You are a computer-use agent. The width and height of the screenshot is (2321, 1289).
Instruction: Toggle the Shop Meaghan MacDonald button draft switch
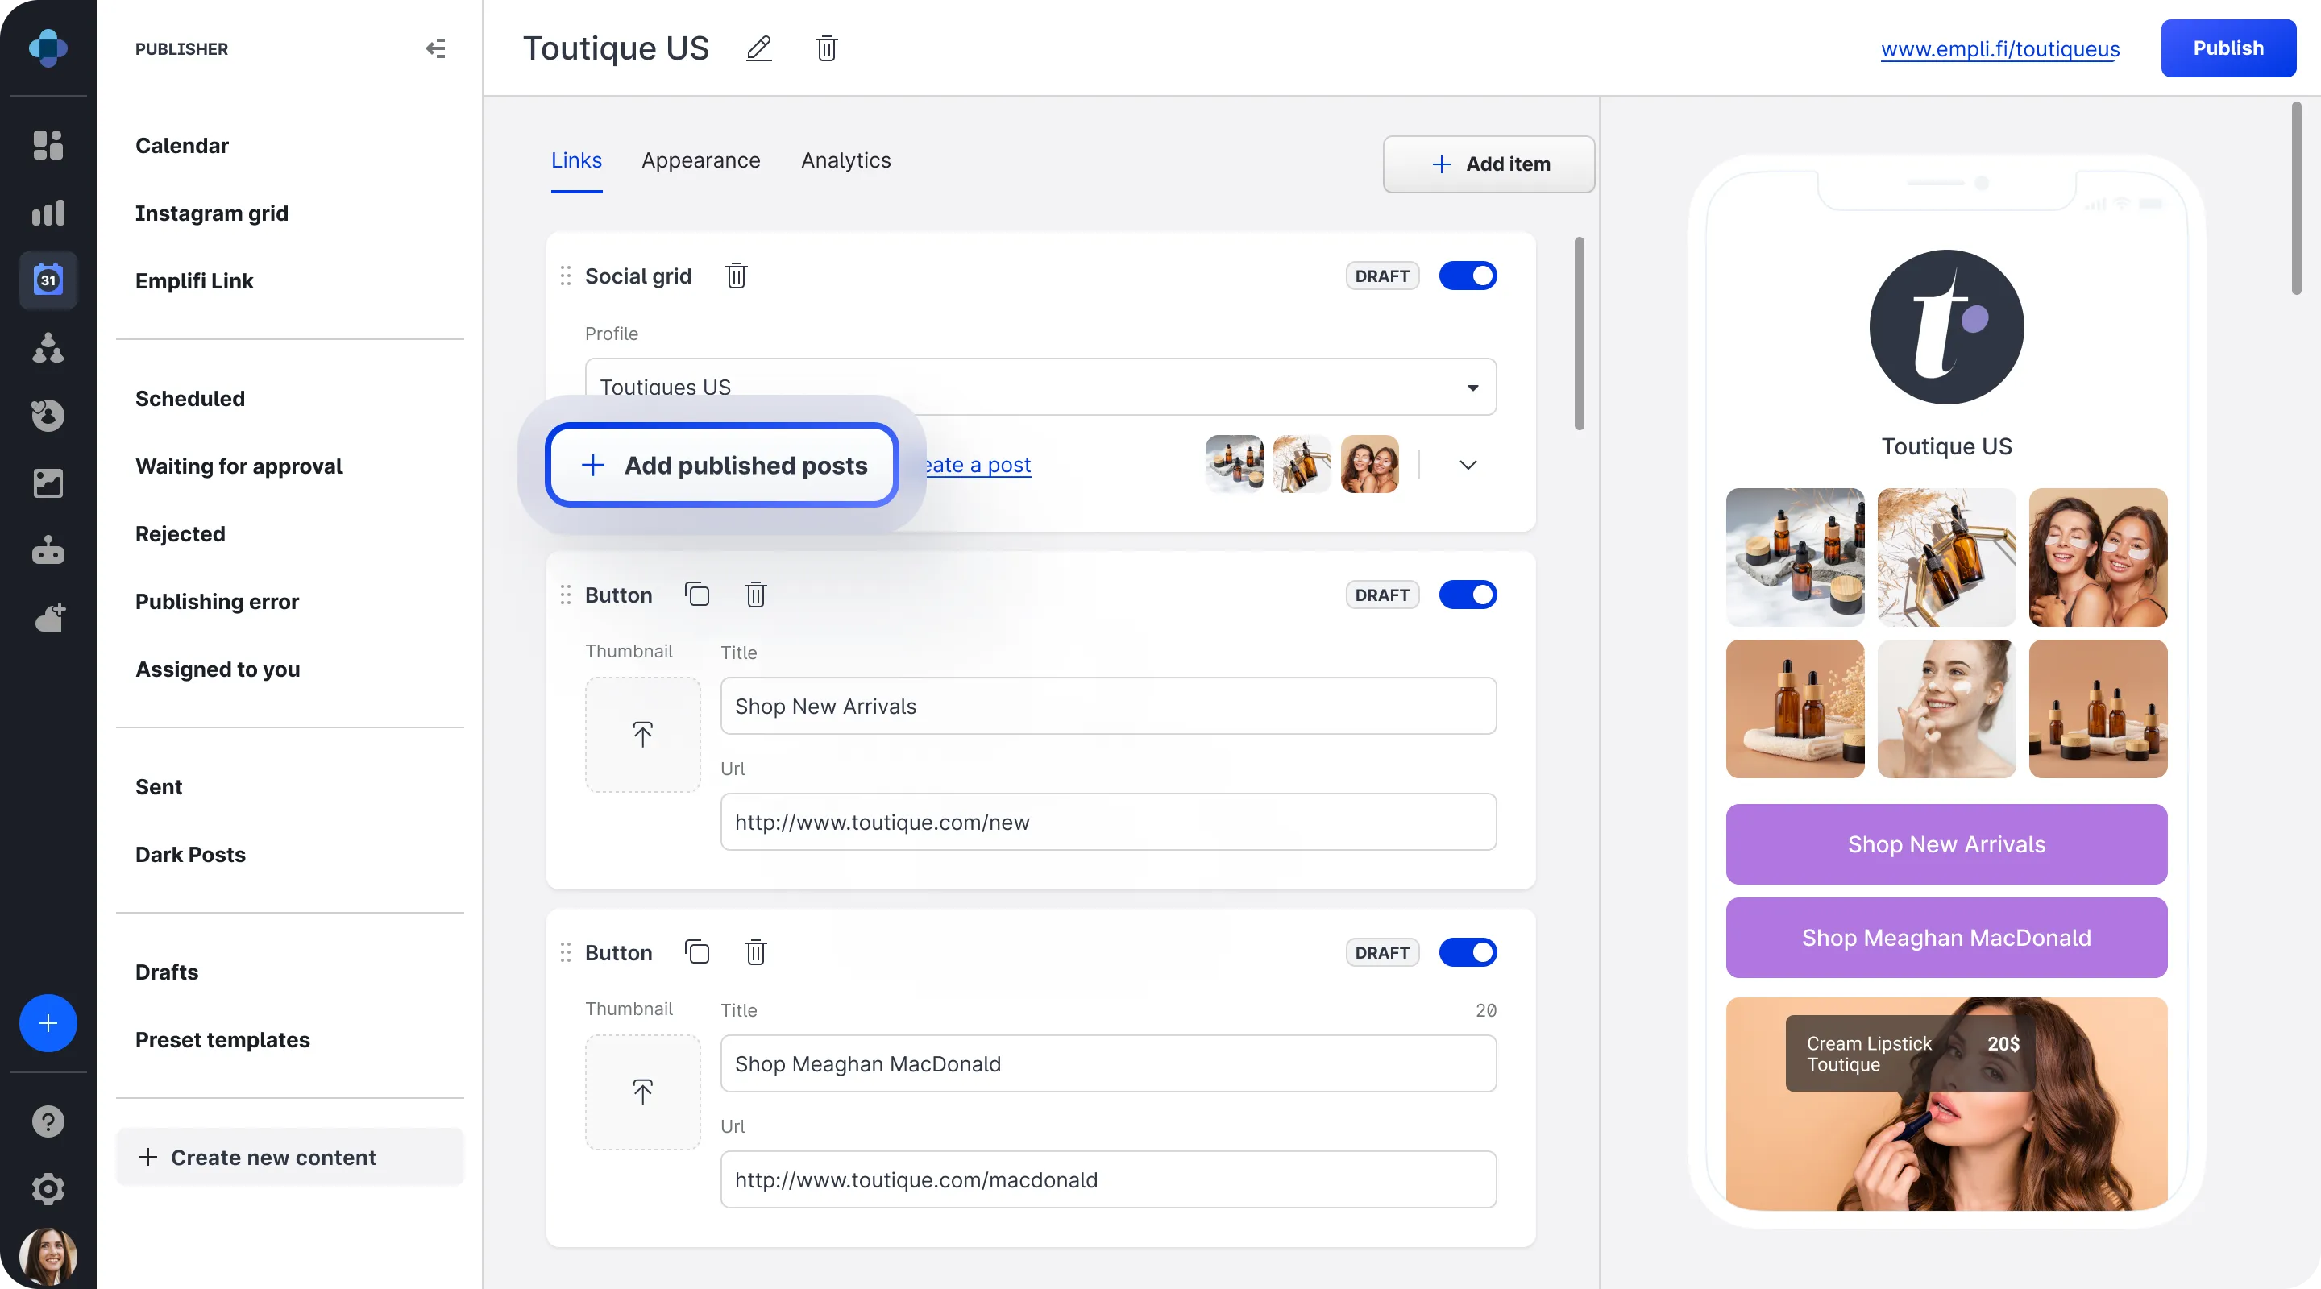pyautogui.click(x=1467, y=951)
